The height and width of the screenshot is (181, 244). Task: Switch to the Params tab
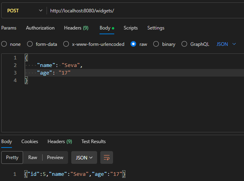[9, 28]
